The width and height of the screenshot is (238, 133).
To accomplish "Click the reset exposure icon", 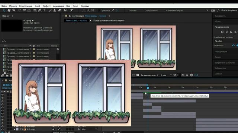I will tap(192, 75).
